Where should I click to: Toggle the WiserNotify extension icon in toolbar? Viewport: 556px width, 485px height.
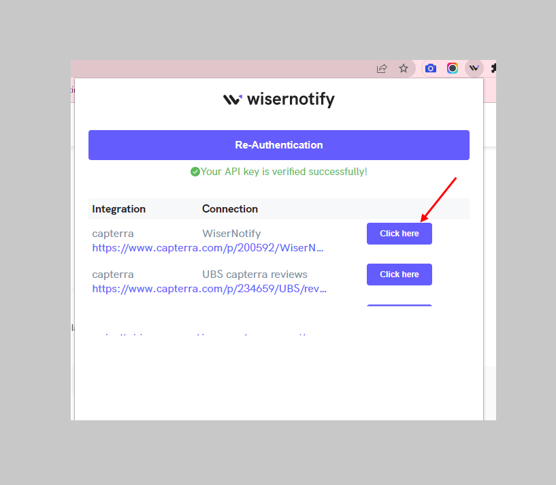click(474, 68)
